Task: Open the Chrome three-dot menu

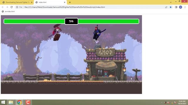Action: click(185, 7)
